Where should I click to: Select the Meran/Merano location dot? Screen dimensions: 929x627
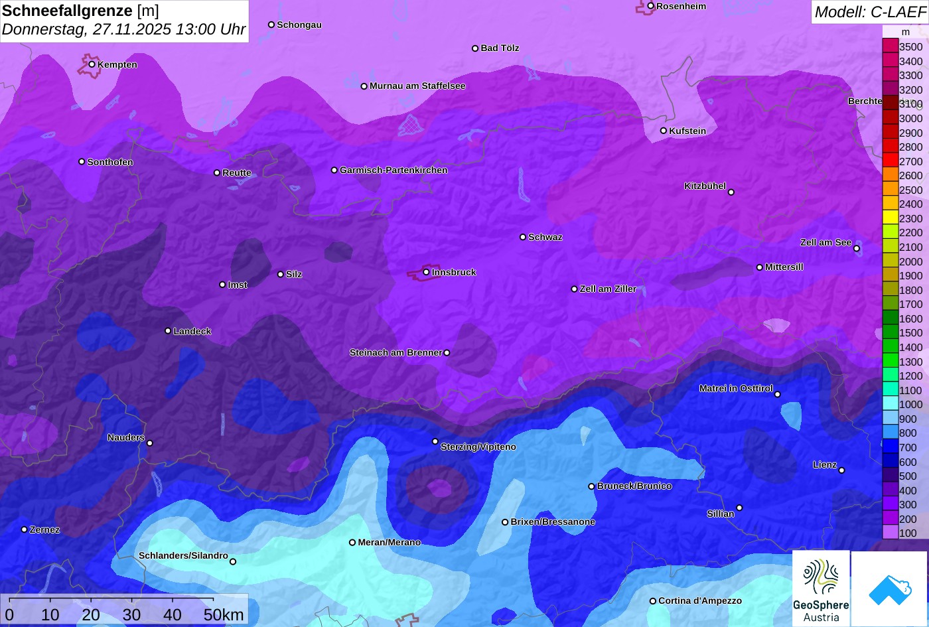coord(352,543)
